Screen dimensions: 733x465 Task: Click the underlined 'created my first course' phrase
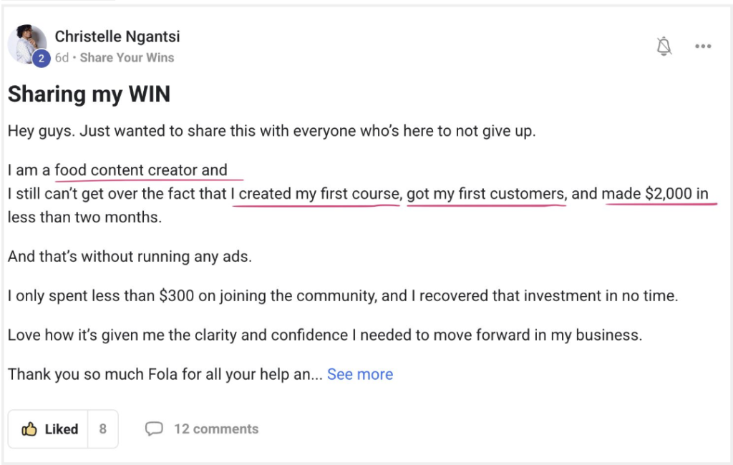click(x=319, y=194)
